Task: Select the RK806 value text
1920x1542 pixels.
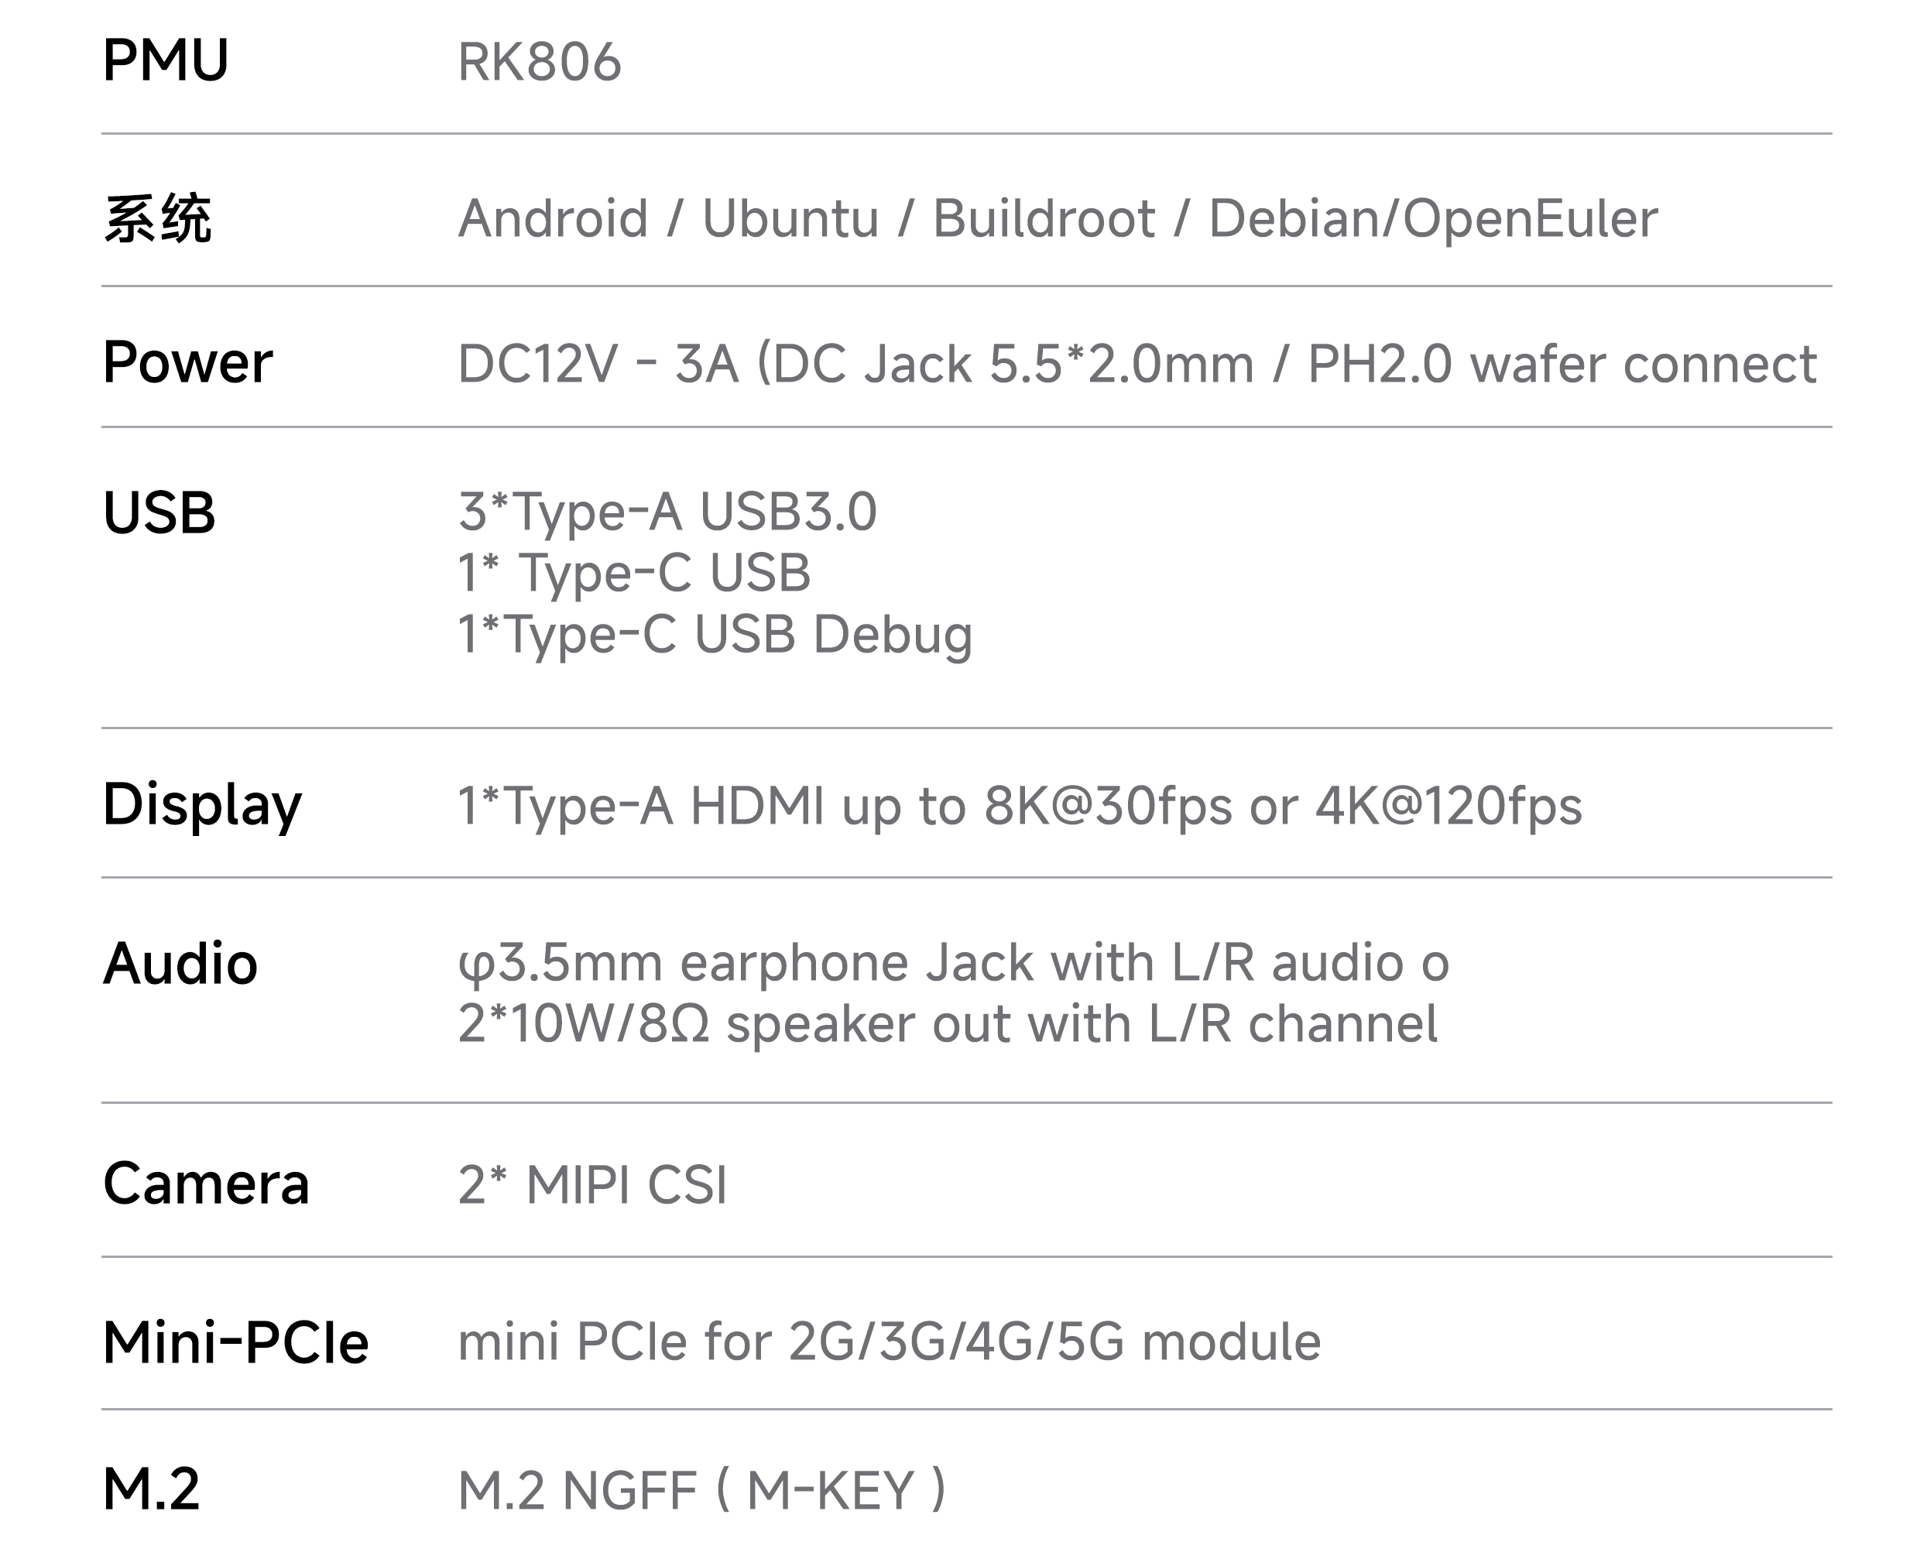Action: coord(539,63)
